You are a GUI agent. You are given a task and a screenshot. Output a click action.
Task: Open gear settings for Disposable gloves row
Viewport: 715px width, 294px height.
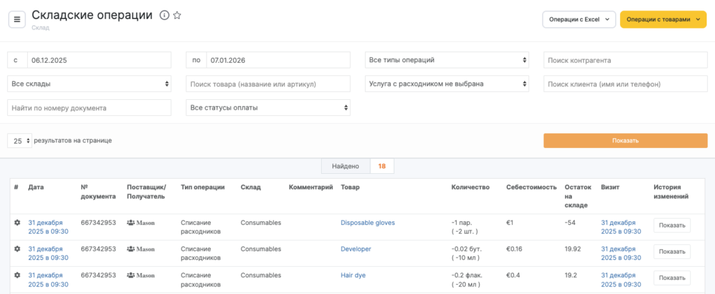(x=17, y=223)
